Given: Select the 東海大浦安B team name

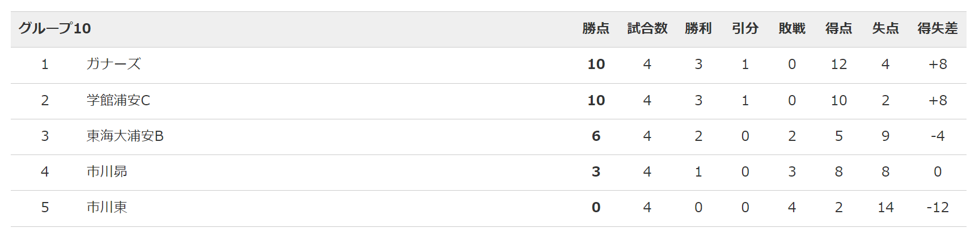Looking at the screenshot, I should pyautogui.click(x=125, y=136).
